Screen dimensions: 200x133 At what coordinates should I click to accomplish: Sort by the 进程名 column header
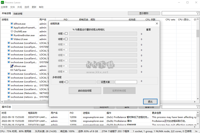pyautogui.click(x=19, y=19)
